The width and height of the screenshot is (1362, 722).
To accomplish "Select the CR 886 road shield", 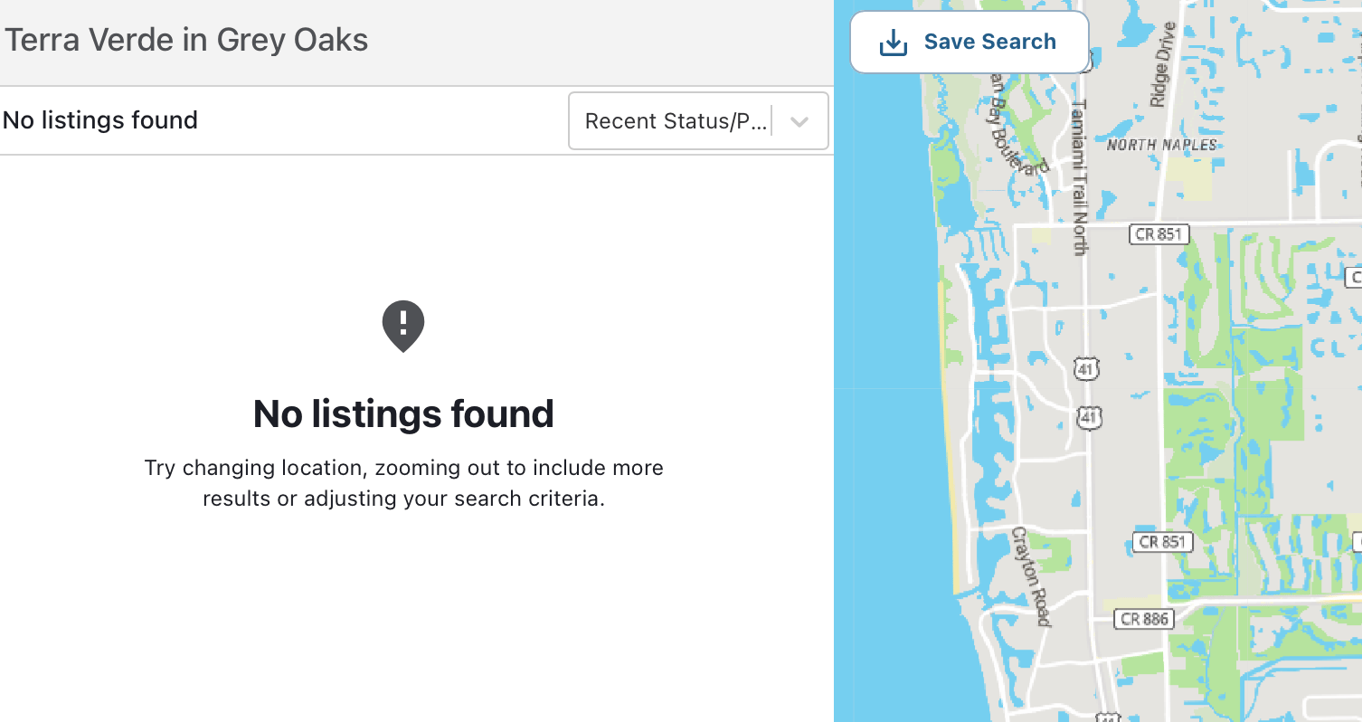I will coord(1144,619).
